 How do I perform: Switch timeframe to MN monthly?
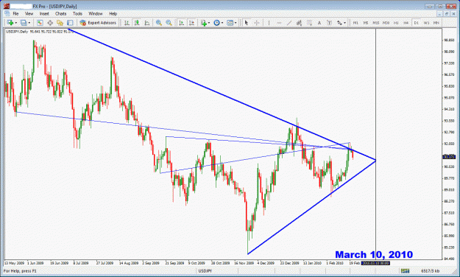436,23
